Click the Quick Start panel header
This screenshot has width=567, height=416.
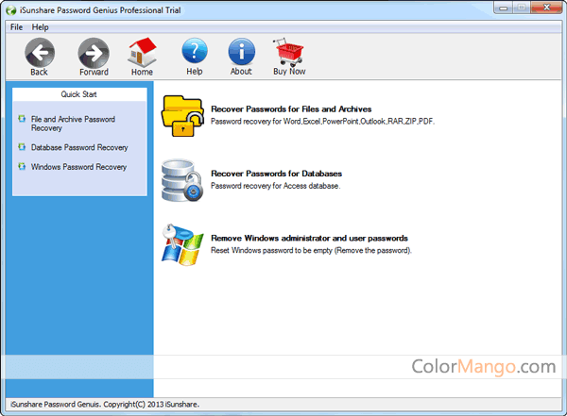pyautogui.click(x=79, y=94)
